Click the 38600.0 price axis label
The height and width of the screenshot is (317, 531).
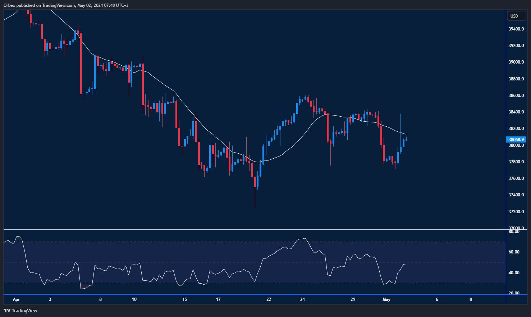pos(516,95)
